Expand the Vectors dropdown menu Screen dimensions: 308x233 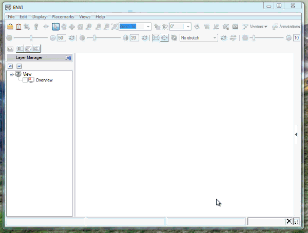click(x=255, y=27)
